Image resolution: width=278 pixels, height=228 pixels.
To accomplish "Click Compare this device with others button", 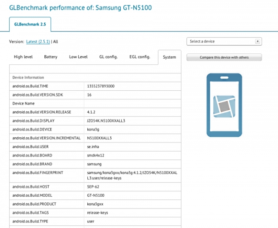I will tap(224, 57).
